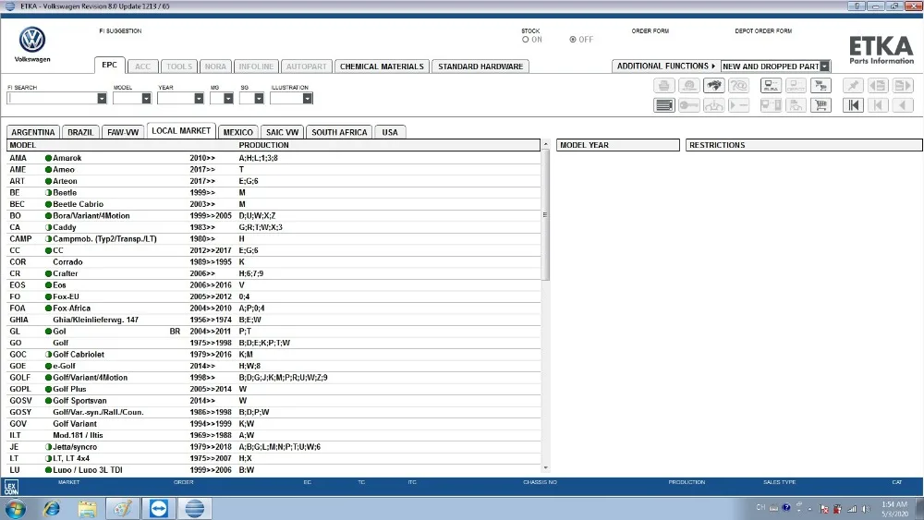Open the MG dropdown
Viewport: 924px width, 520px height.
pyautogui.click(x=228, y=98)
